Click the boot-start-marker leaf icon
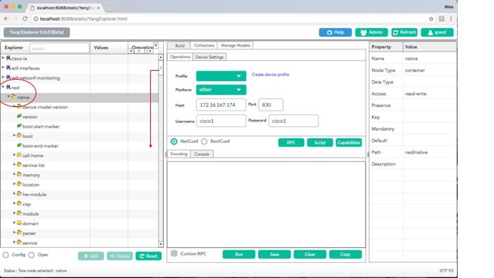The width and height of the screenshot is (494, 278). point(19,126)
